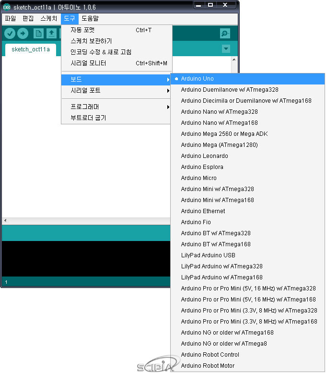Select LilyPad Arduino w/ ATmega328
This screenshot has height=373, width=326.
[247, 266]
